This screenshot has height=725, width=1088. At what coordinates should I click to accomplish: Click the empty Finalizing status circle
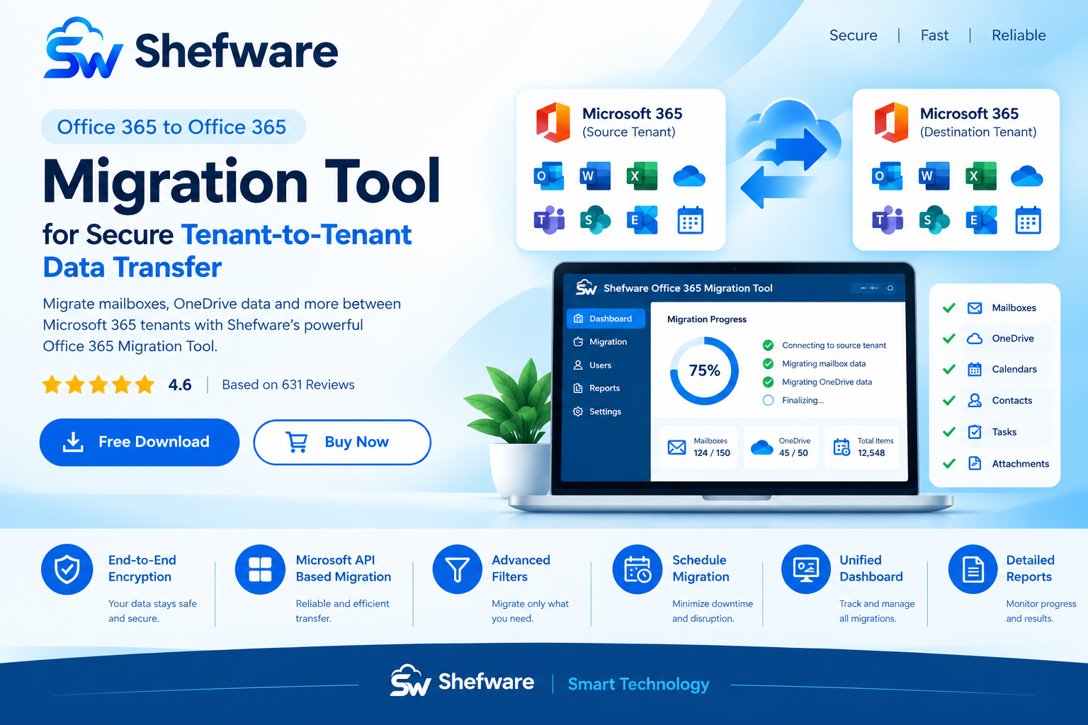coord(768,400)
